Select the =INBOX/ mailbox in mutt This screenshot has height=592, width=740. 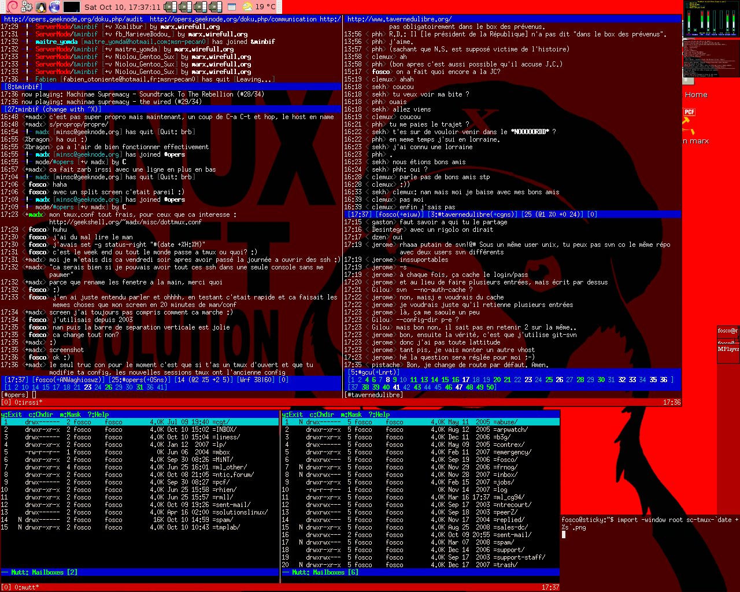(224, 430)
